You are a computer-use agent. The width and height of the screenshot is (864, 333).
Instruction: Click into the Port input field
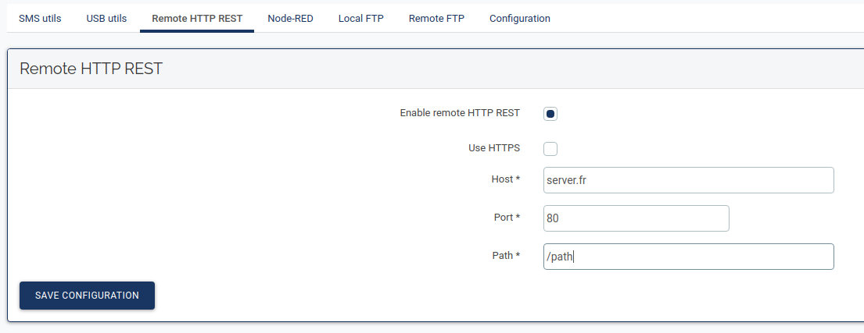click(x=636, y=218)
